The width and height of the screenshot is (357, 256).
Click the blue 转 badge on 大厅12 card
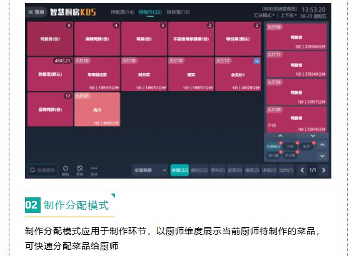[257, 61]
